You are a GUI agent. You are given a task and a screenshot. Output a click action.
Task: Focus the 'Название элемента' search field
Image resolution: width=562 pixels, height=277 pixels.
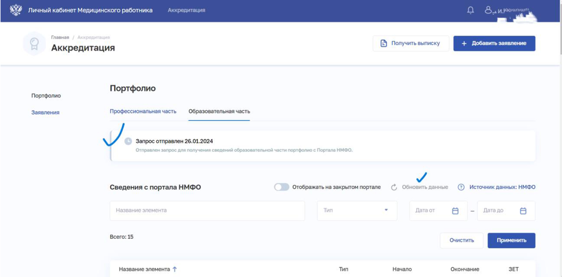pyautogui.click(x=207, y=211)
